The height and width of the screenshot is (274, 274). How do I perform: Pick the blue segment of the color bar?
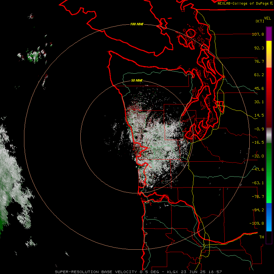269,217
